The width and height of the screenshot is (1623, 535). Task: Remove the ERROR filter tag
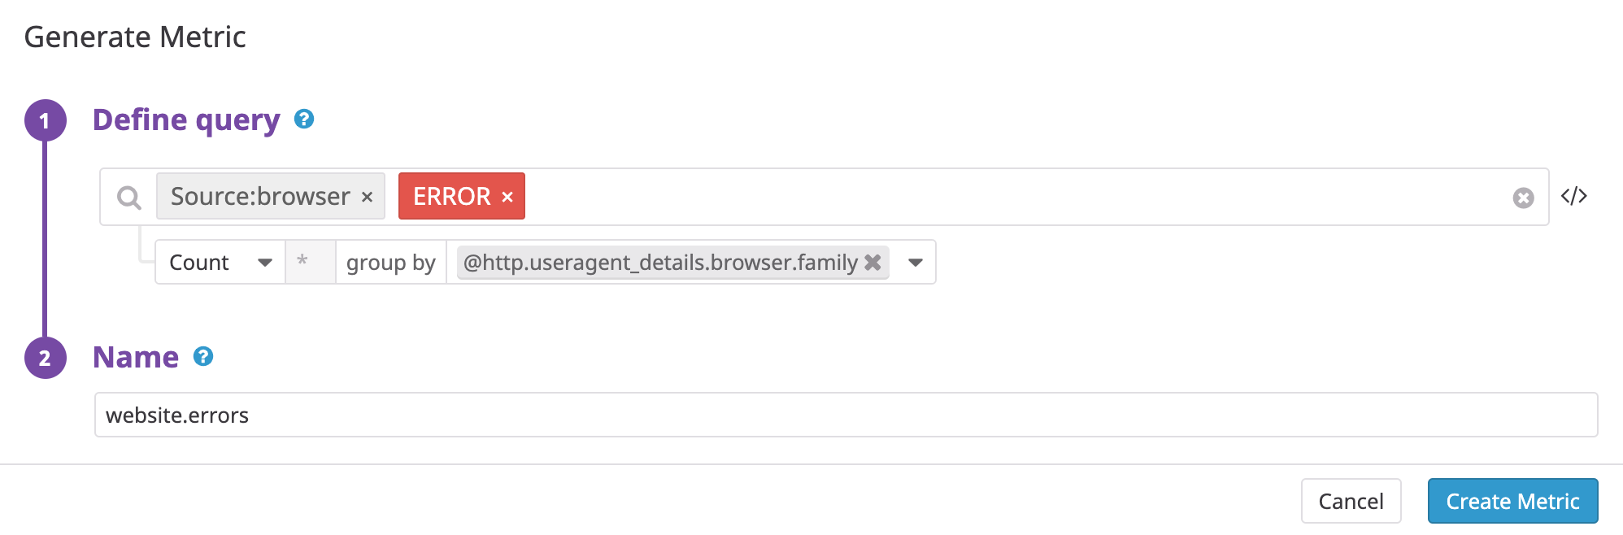tap(508, 196)
